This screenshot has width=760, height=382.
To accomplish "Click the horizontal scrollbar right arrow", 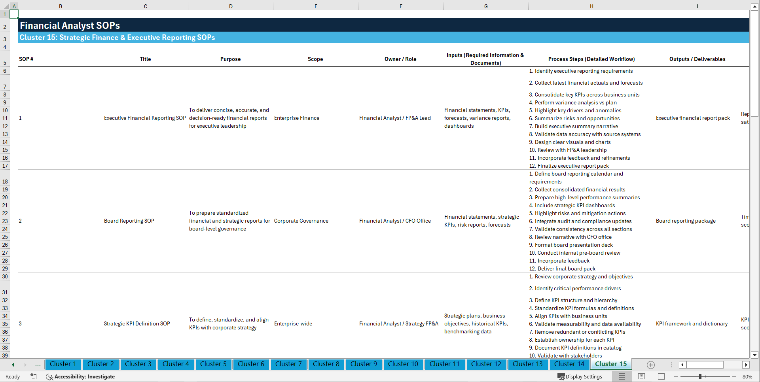I will point(746,365).
